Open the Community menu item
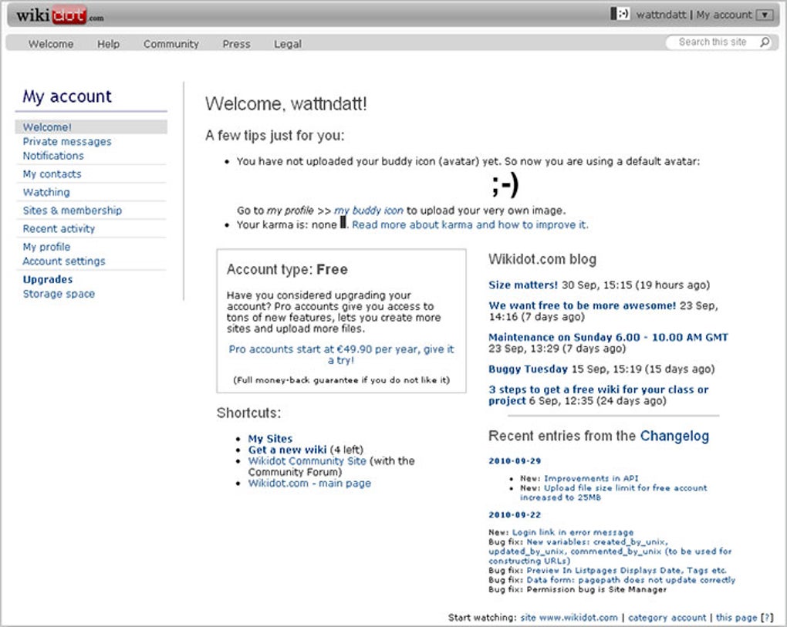The width and height of the screenshot is (787, 627). coord(171,44)
